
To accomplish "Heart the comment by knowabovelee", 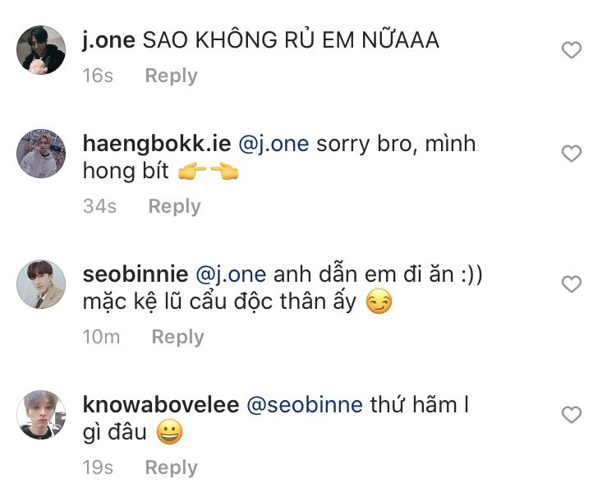I will [571, 413].
